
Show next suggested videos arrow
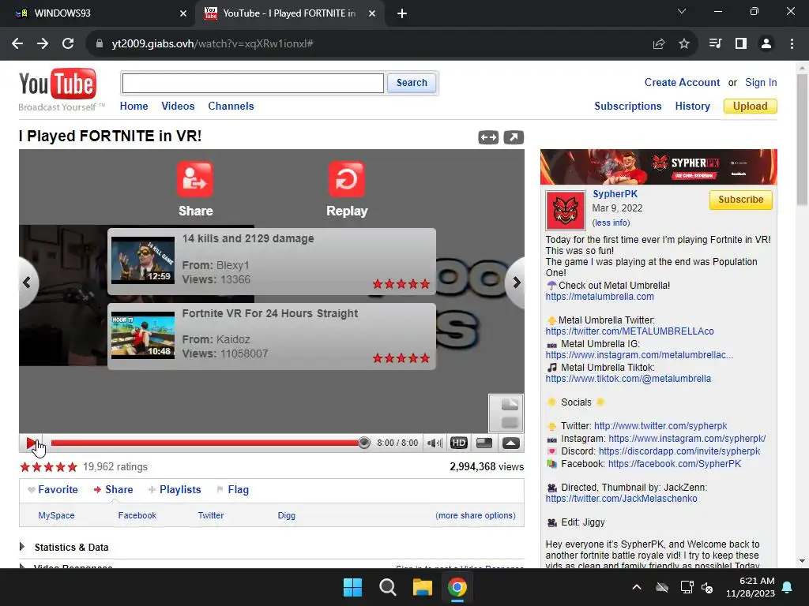(515, 282)
